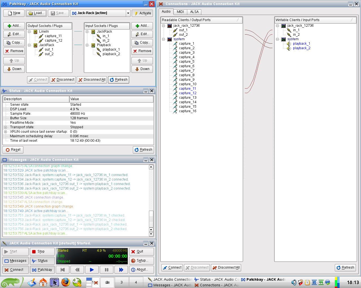Toggle the Status window button
The height and width of the screenshot is (288, 361).
(42, 261)
